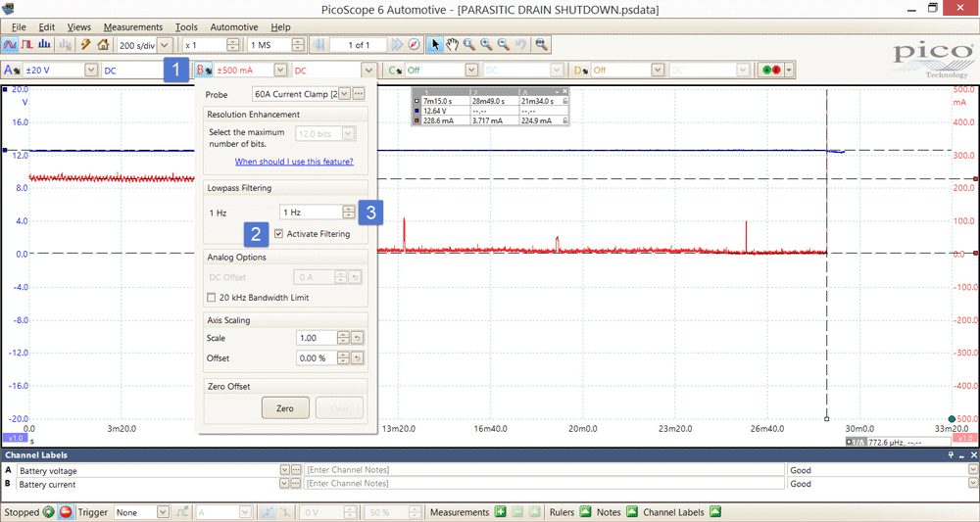Viewport: 980px width, 522px height.
Task: Click the auto setup lightning icon
Action: pos(85,45)
